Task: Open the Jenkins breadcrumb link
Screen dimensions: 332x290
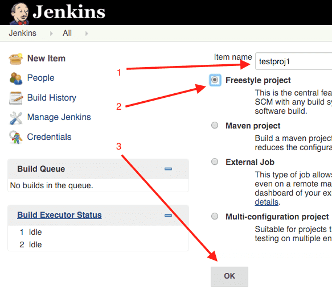Action: pos(22,33)
